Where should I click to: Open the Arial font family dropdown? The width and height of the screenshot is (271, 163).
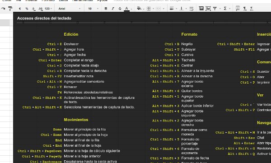click(70, 9)
